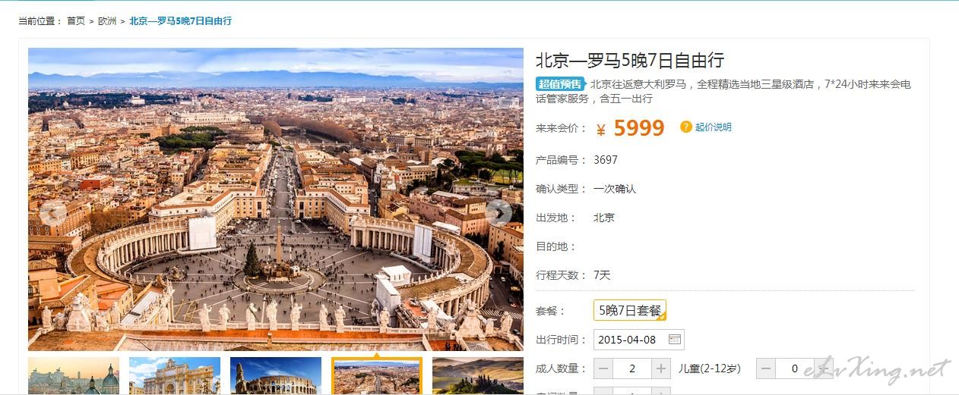Increase adult quantity with plus button
The height and width of the screenshot is (395, 959).
coord(661,368)
